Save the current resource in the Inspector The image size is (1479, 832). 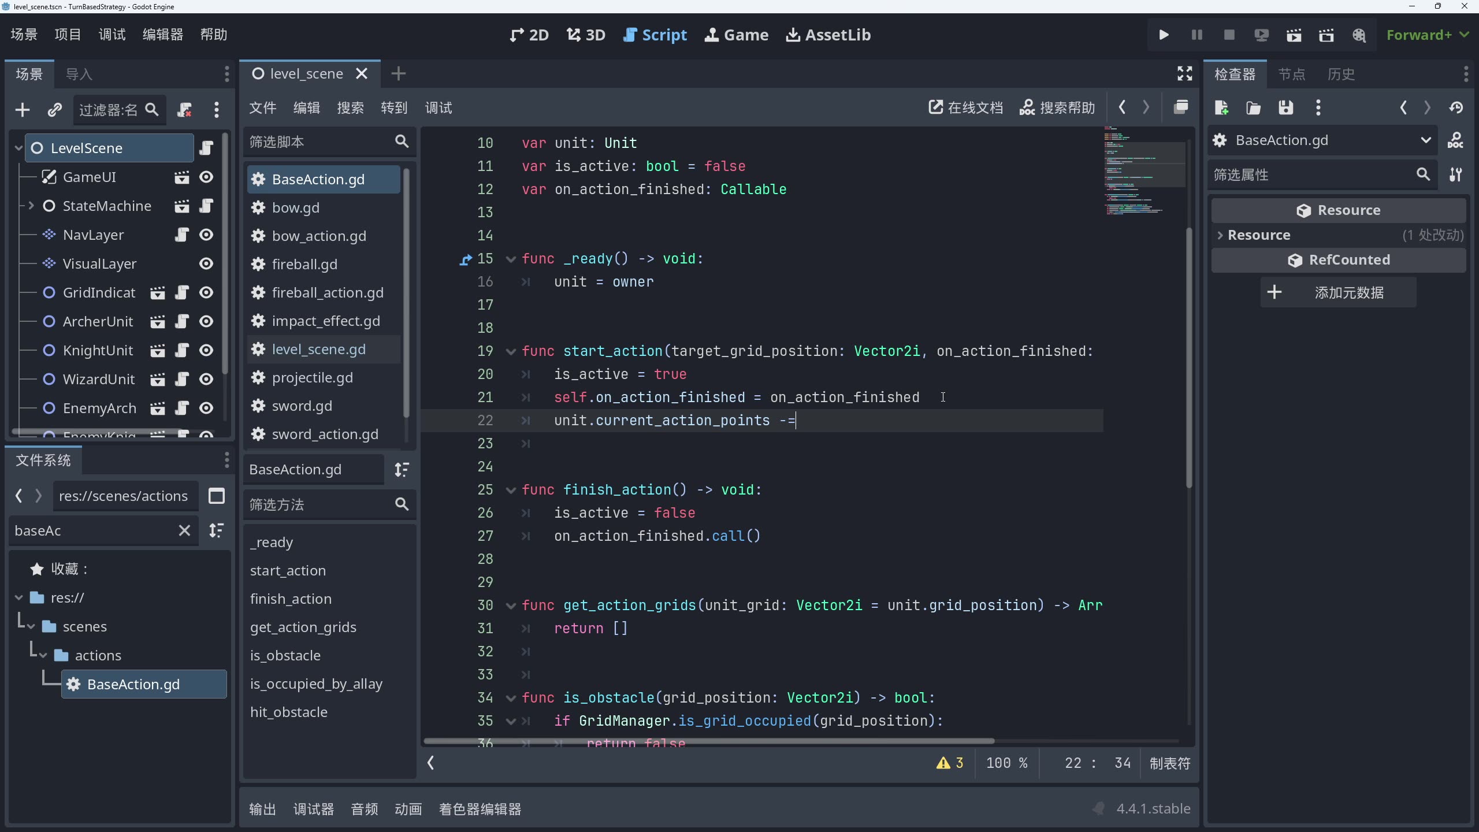coord(1286,107)
